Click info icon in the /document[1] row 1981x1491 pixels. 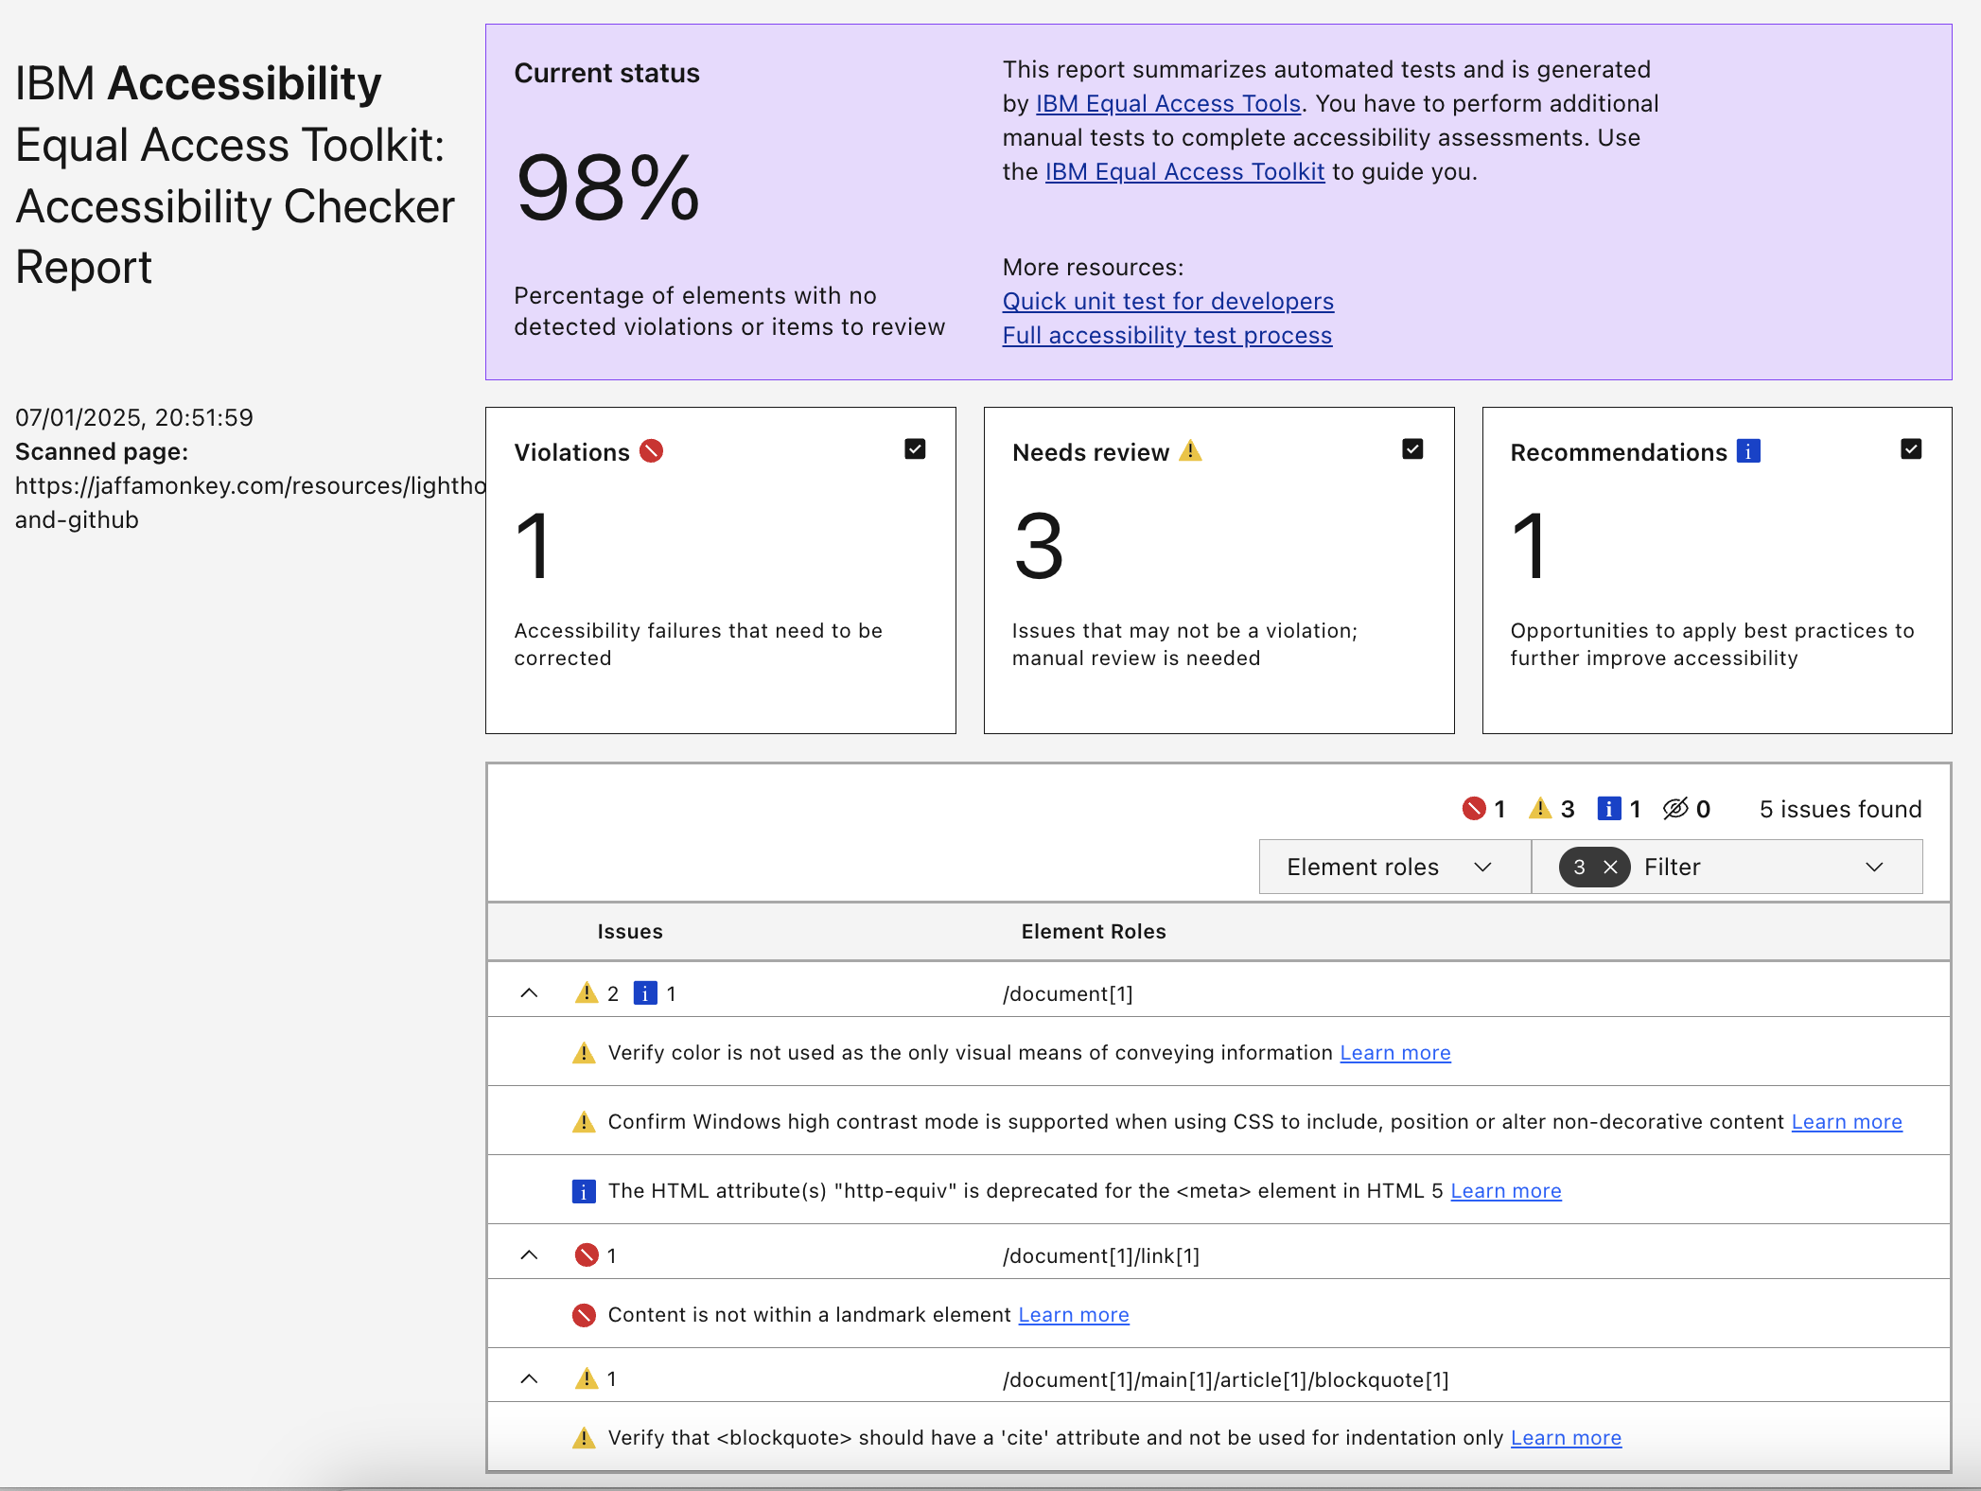(x=645, y=993)
